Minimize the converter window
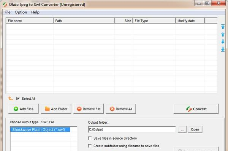The image size is (228, 151). (199, 3)
